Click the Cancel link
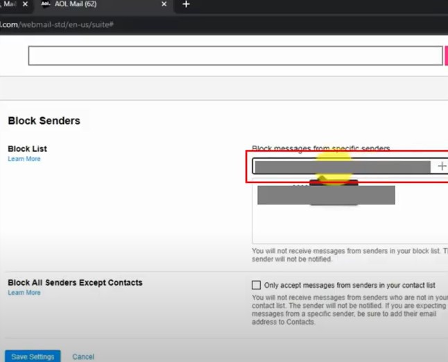Image resolution: width=448 pixels, height=362 pixels. click(x=83, y=356)
